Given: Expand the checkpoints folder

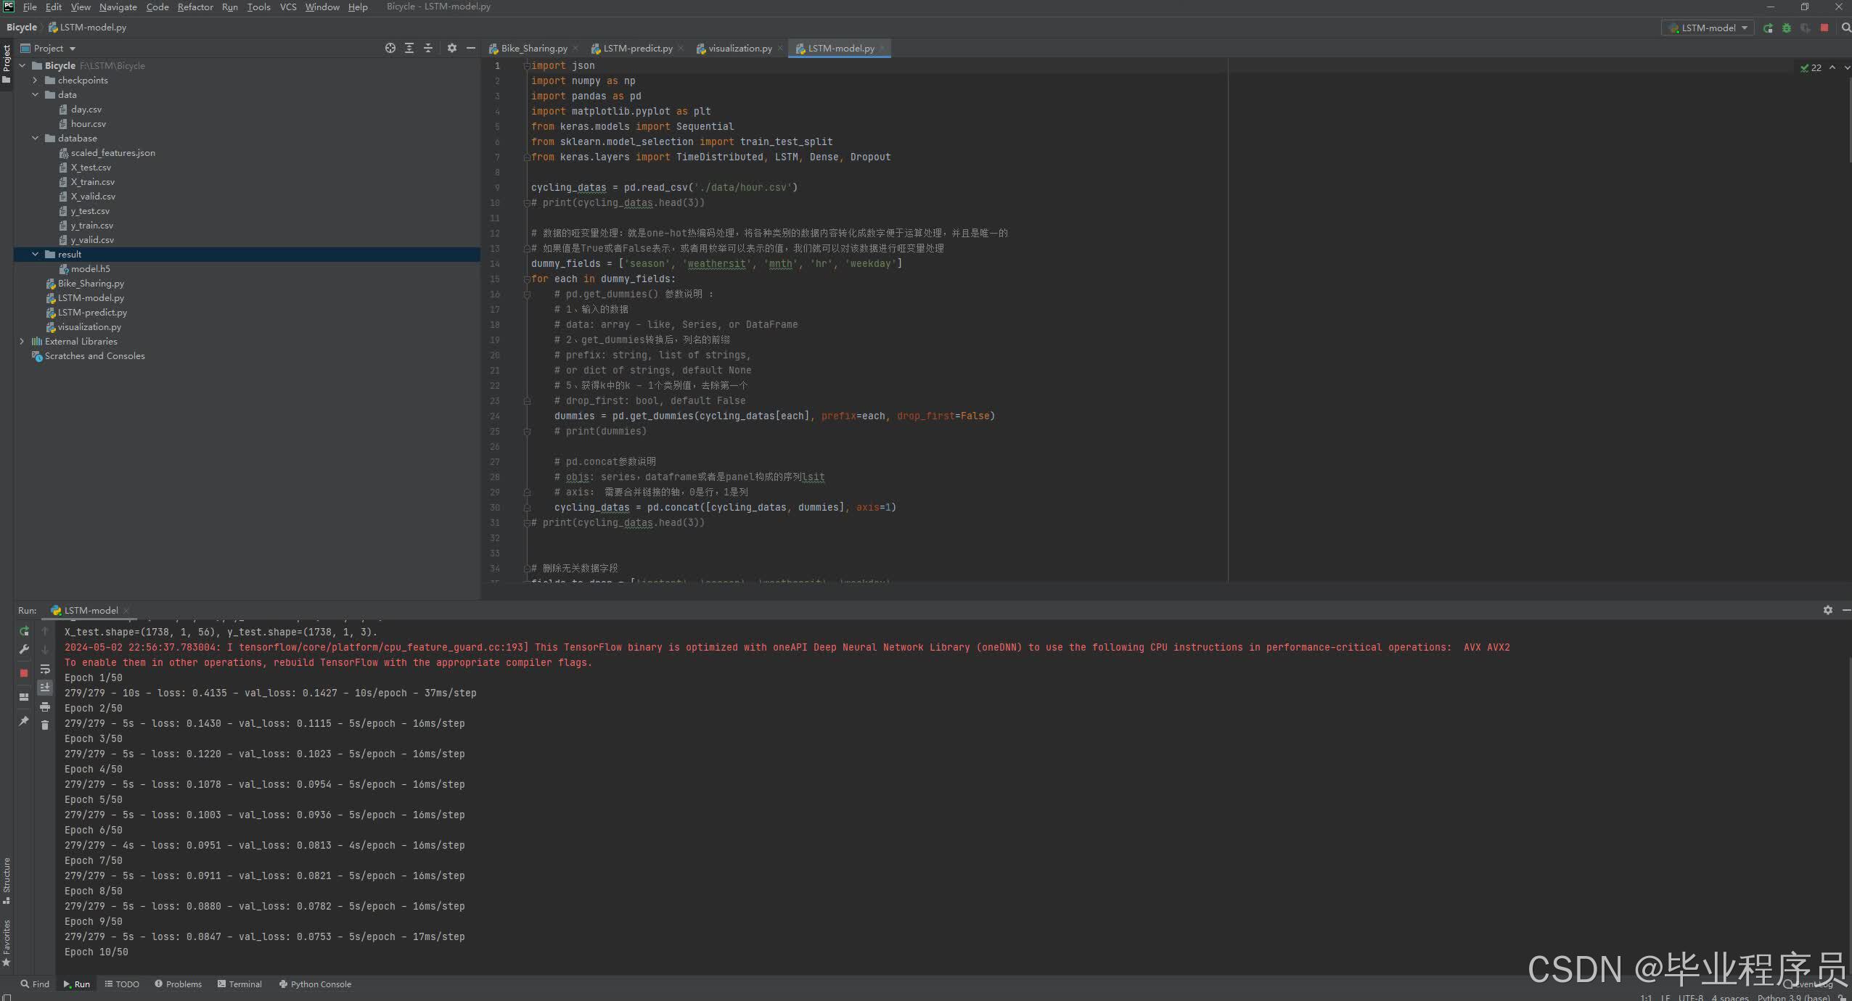Looking at the screenshot, I should coord(35,81).
